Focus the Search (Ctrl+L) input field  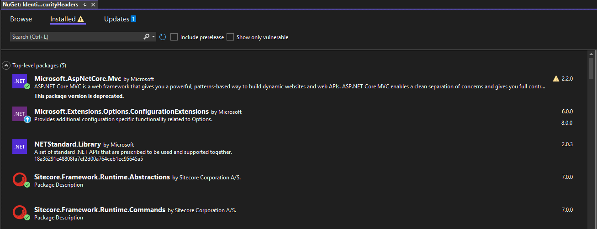(76, 37)
